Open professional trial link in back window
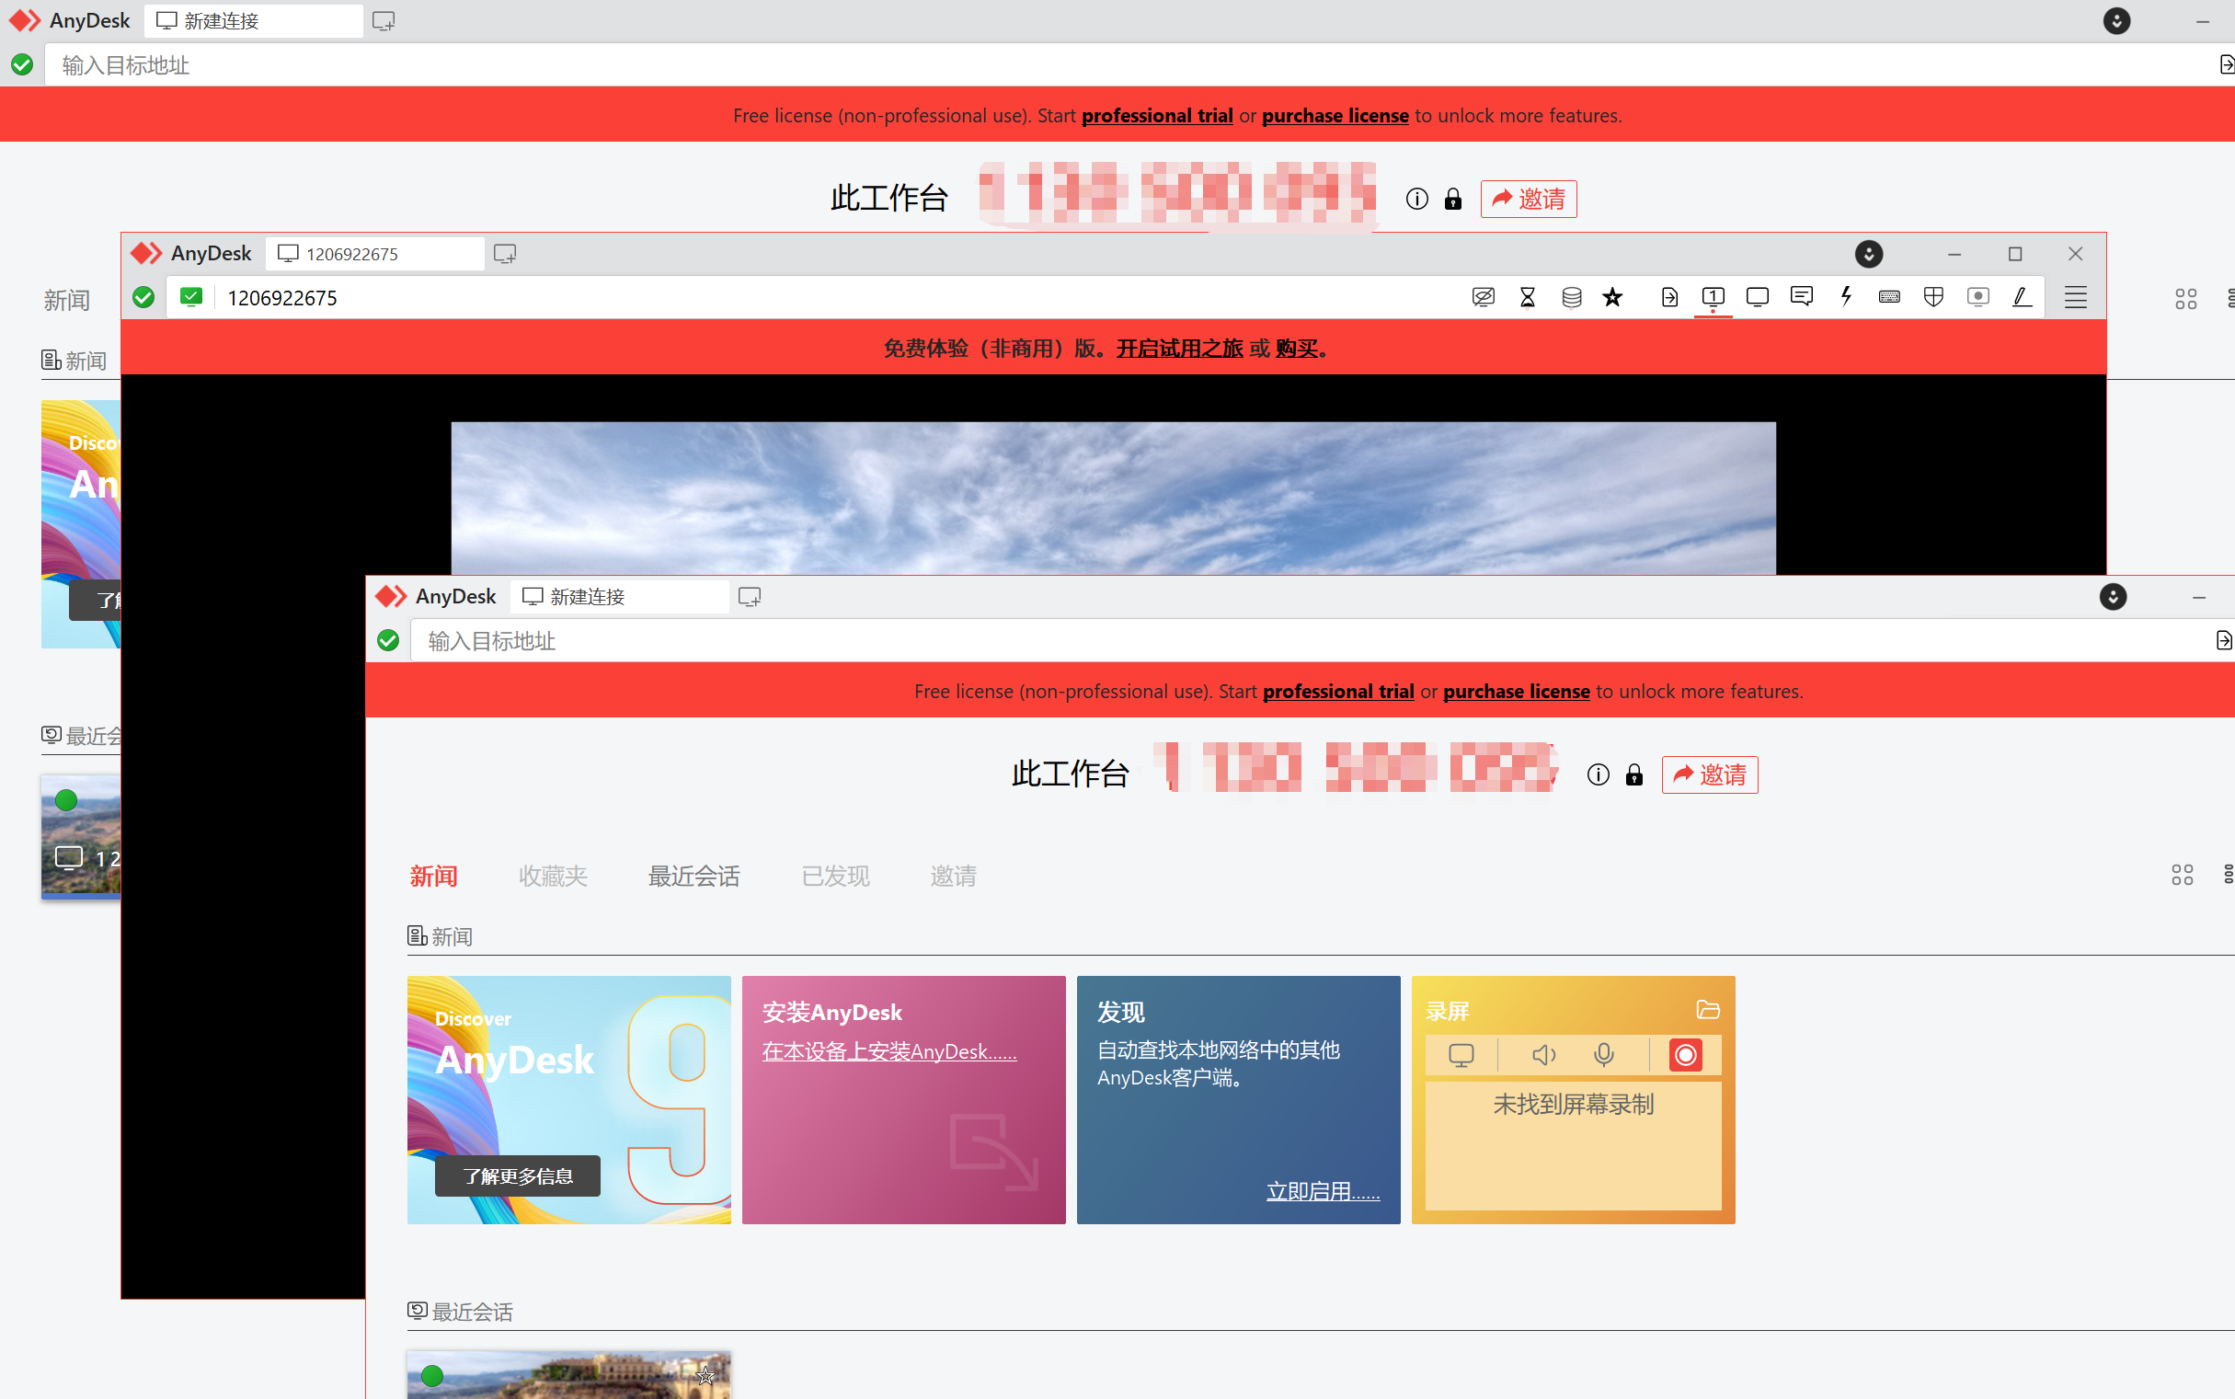The height and width of the screenshot is (1399, 2235). (x=1157, y=116)
